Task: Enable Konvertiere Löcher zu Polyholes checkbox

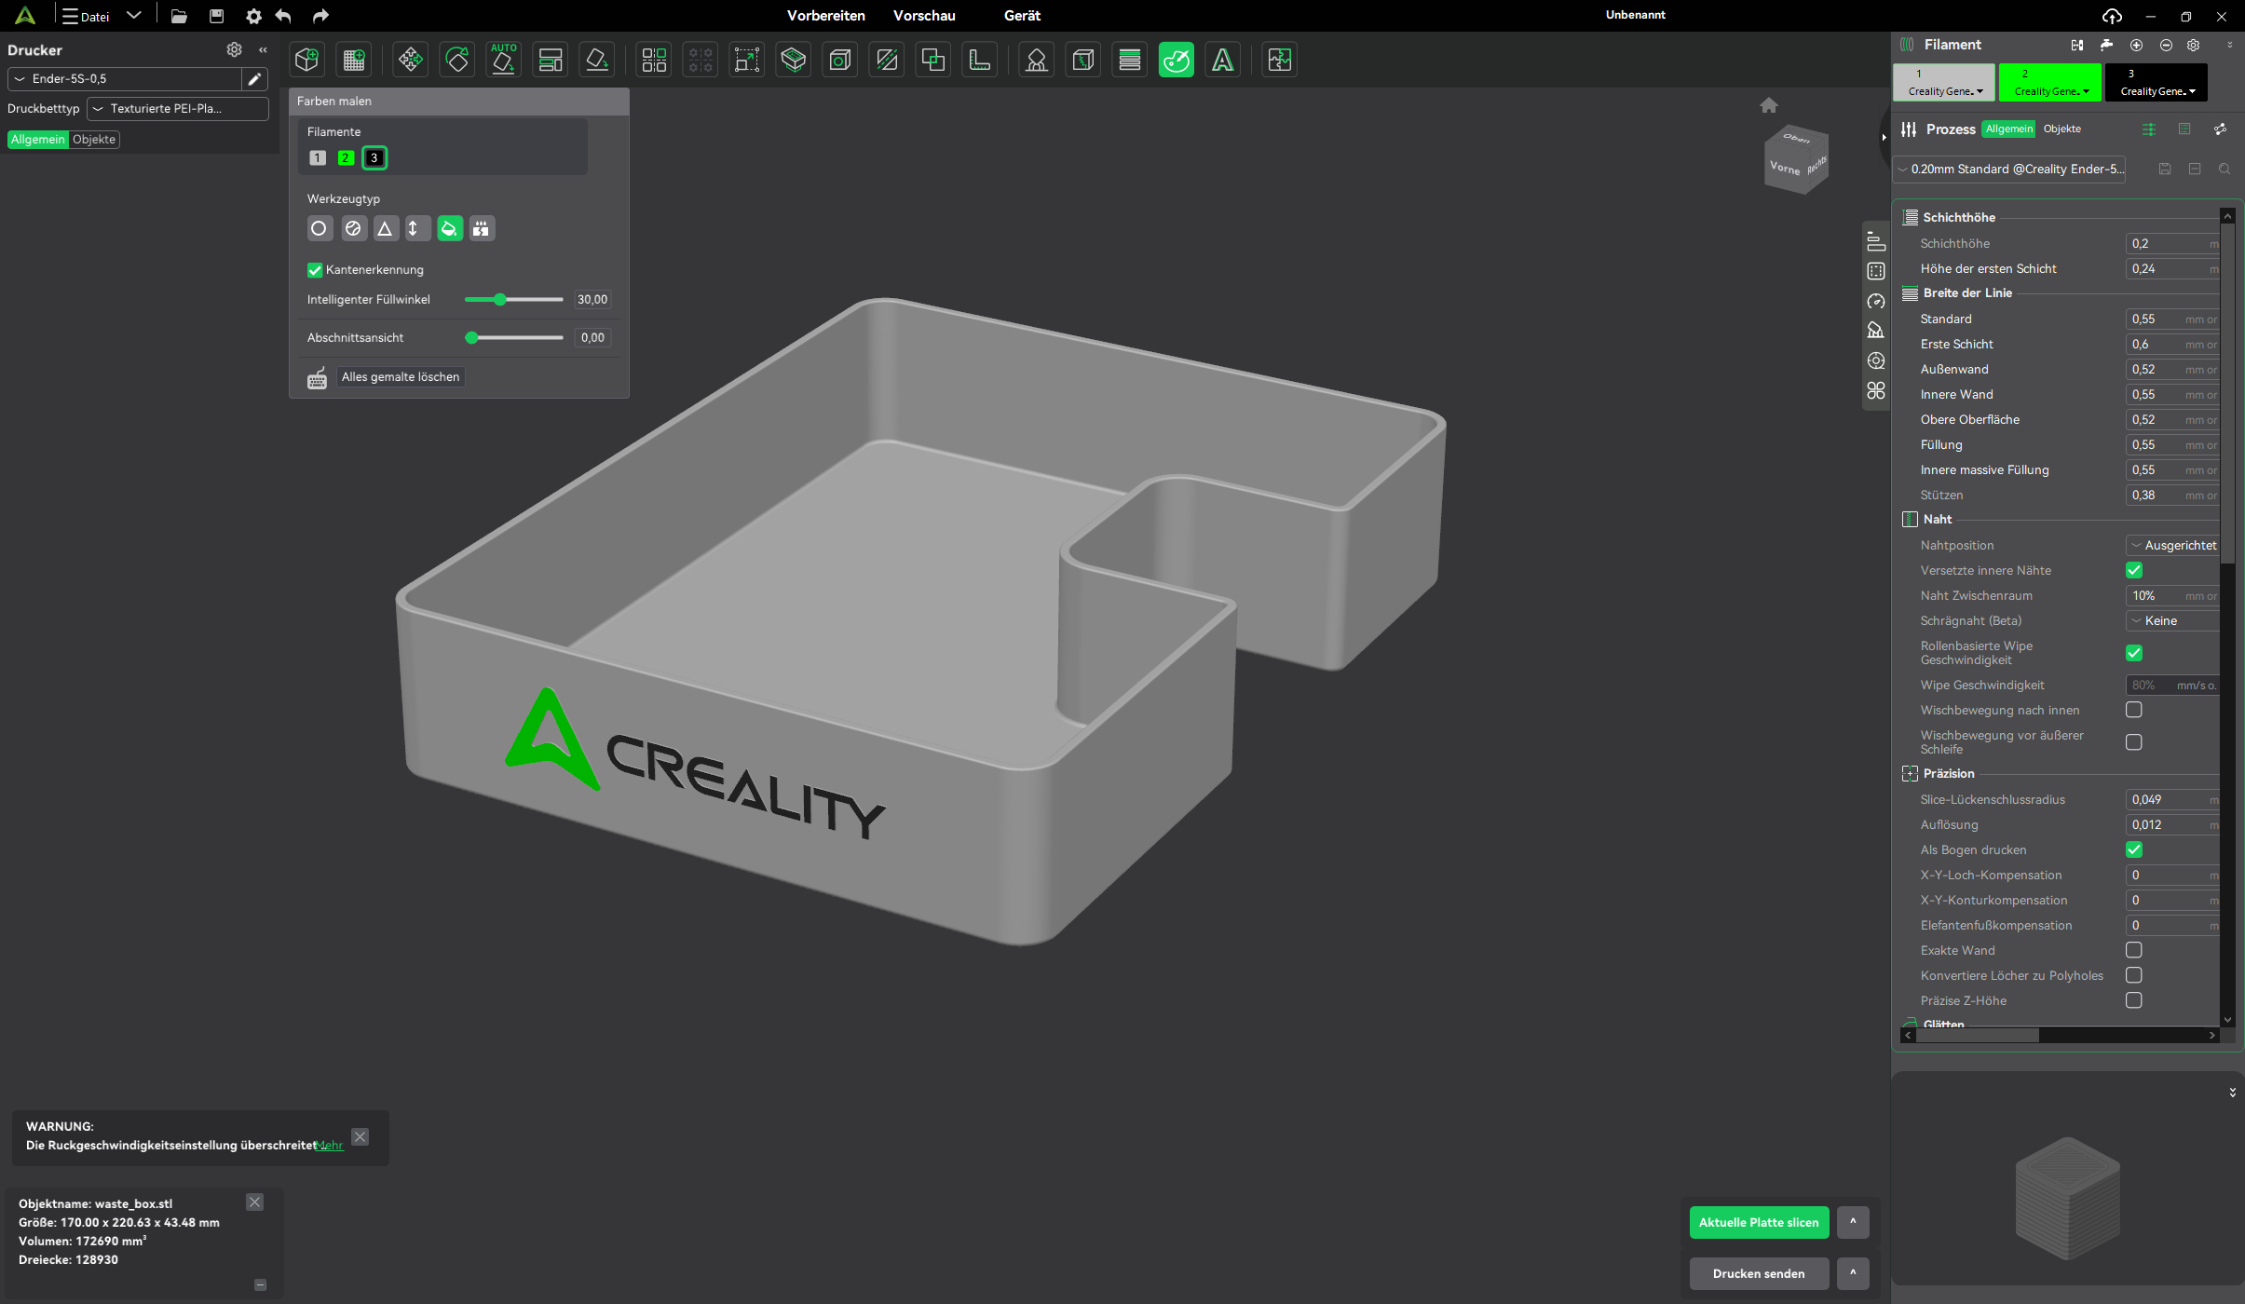Action: pyautogui.click(x=2133, y=975)
